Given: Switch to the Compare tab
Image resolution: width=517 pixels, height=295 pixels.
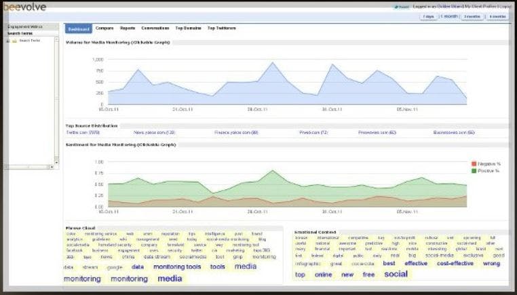Looking at the screenshot, I should click(104, 28).
